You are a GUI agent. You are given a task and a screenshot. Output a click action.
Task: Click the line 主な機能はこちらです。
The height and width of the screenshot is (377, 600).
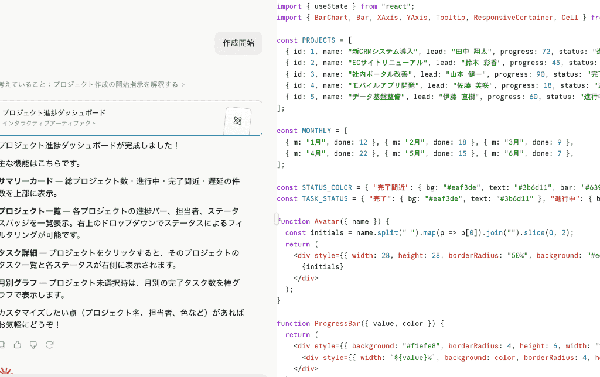pyautogui.click(x=40, y=163)
